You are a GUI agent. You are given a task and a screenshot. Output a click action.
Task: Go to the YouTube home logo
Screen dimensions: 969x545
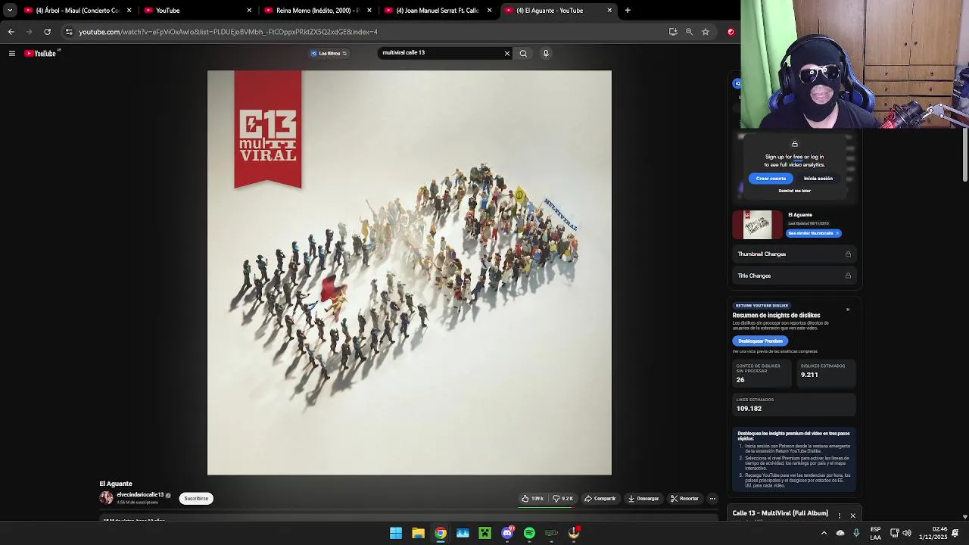(40, 53)
